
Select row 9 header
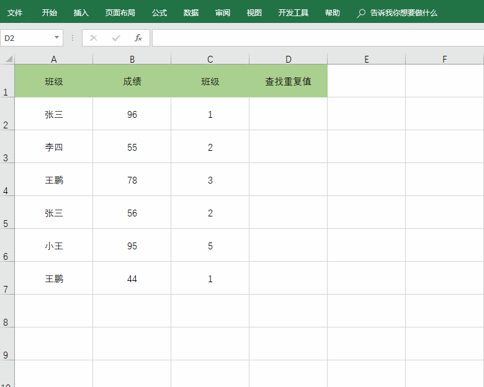(x=7, y=344)
